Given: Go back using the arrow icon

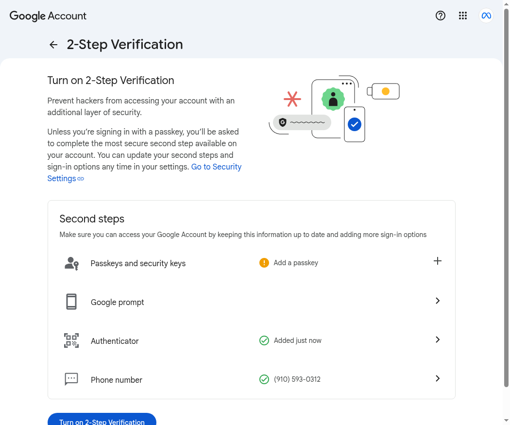Looking at the screenshot, I should point(53,45).
